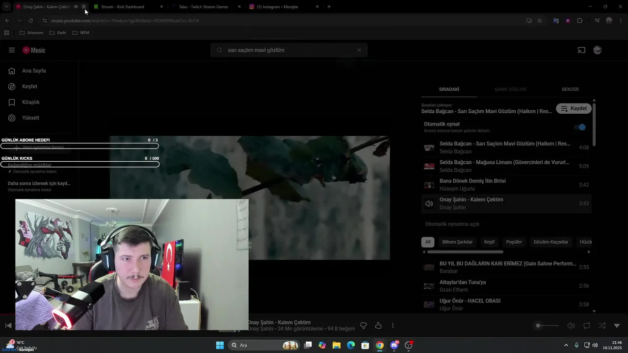This screenshot has width=628, height=353.
Task: Select the playing Kalem Çektim queue row
Action: click(x=506, y=203)
